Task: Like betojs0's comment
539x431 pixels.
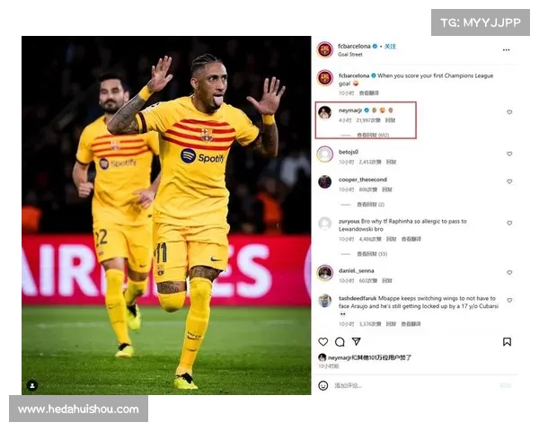Action: pyautogui.click(x=509, y=154)
